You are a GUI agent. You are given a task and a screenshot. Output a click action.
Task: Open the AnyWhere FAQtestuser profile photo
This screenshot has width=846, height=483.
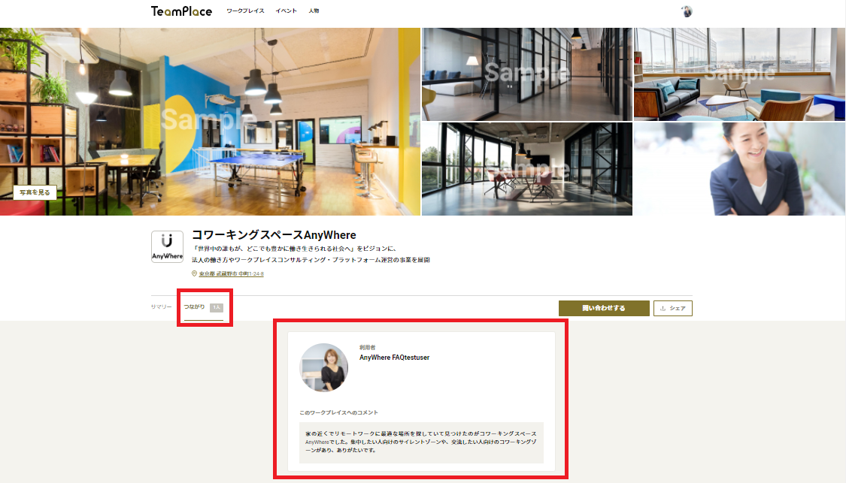coord(324,367)
